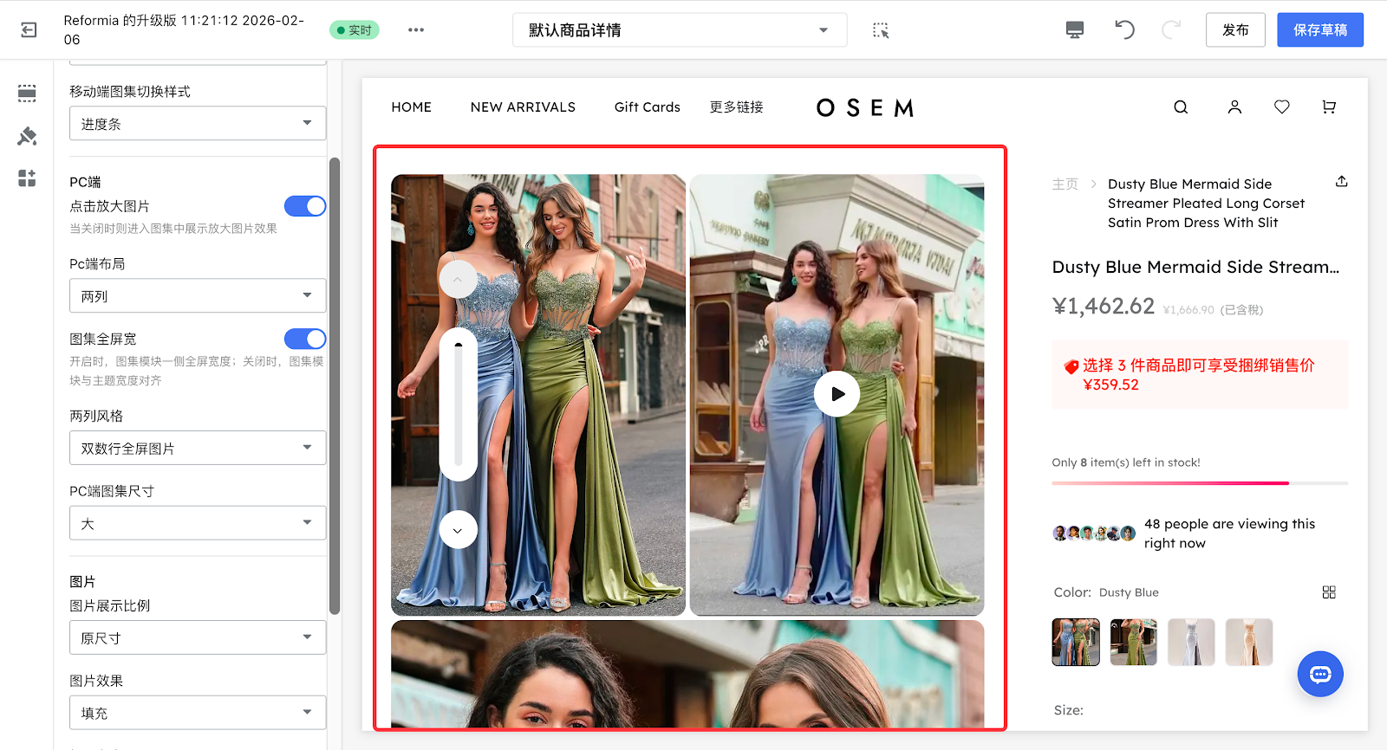
Task: Undo the last change
Action: tap(1124, 30)
